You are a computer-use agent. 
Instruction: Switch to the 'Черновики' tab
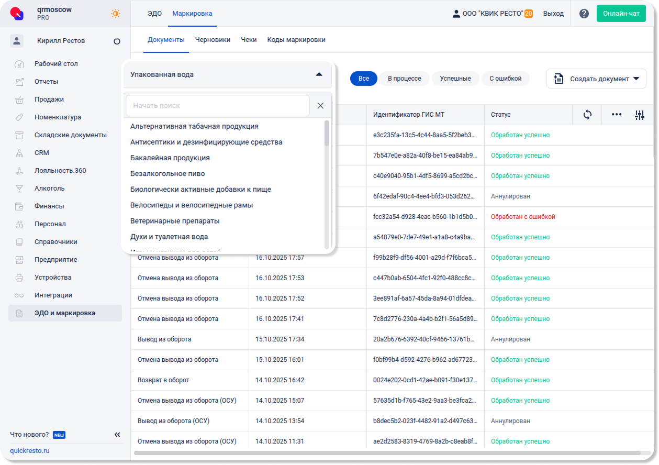point(213,40)
